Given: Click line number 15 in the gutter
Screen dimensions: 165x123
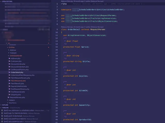Looking at the screenshot, I should pos(57,47).
